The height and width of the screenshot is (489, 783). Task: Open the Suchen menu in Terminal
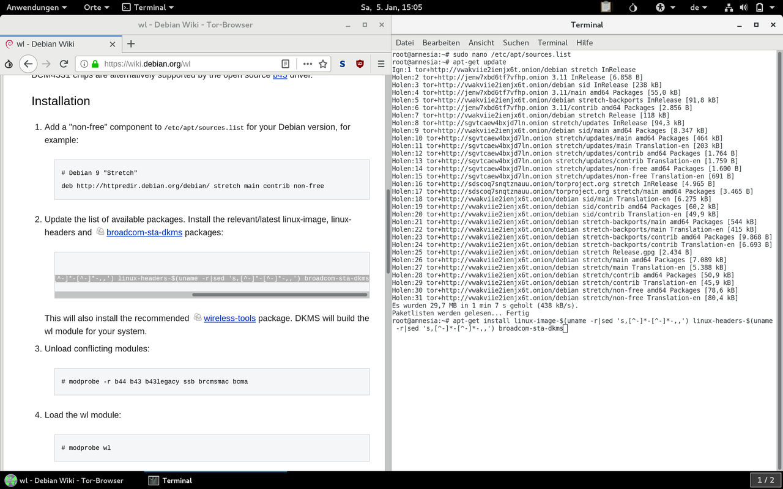(x=516, y=43)
